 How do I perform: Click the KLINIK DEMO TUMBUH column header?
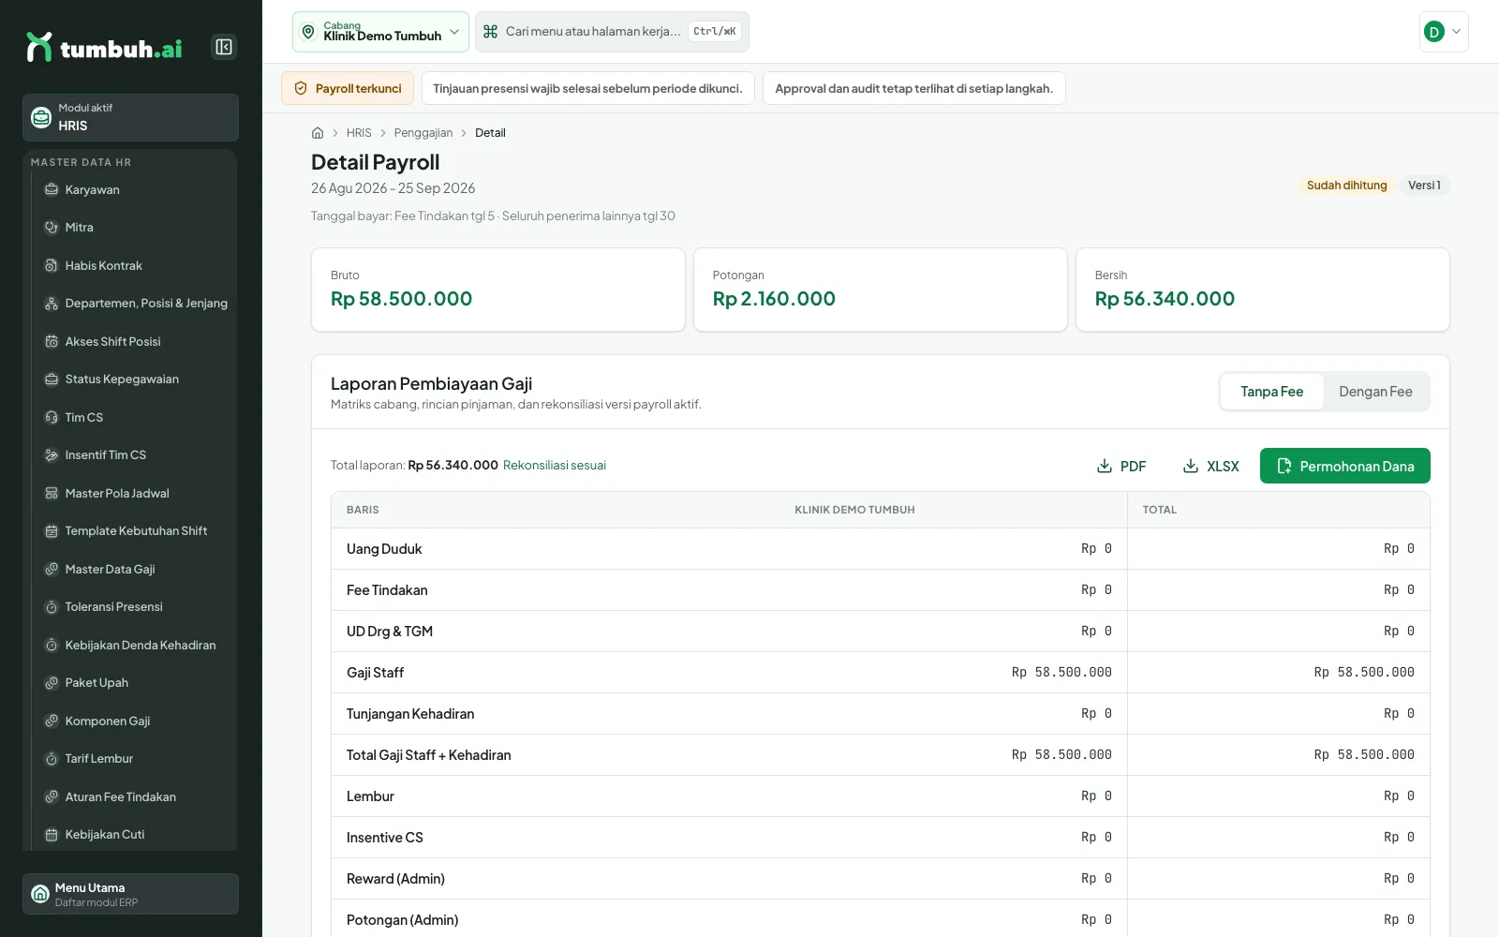pos(854,510)
